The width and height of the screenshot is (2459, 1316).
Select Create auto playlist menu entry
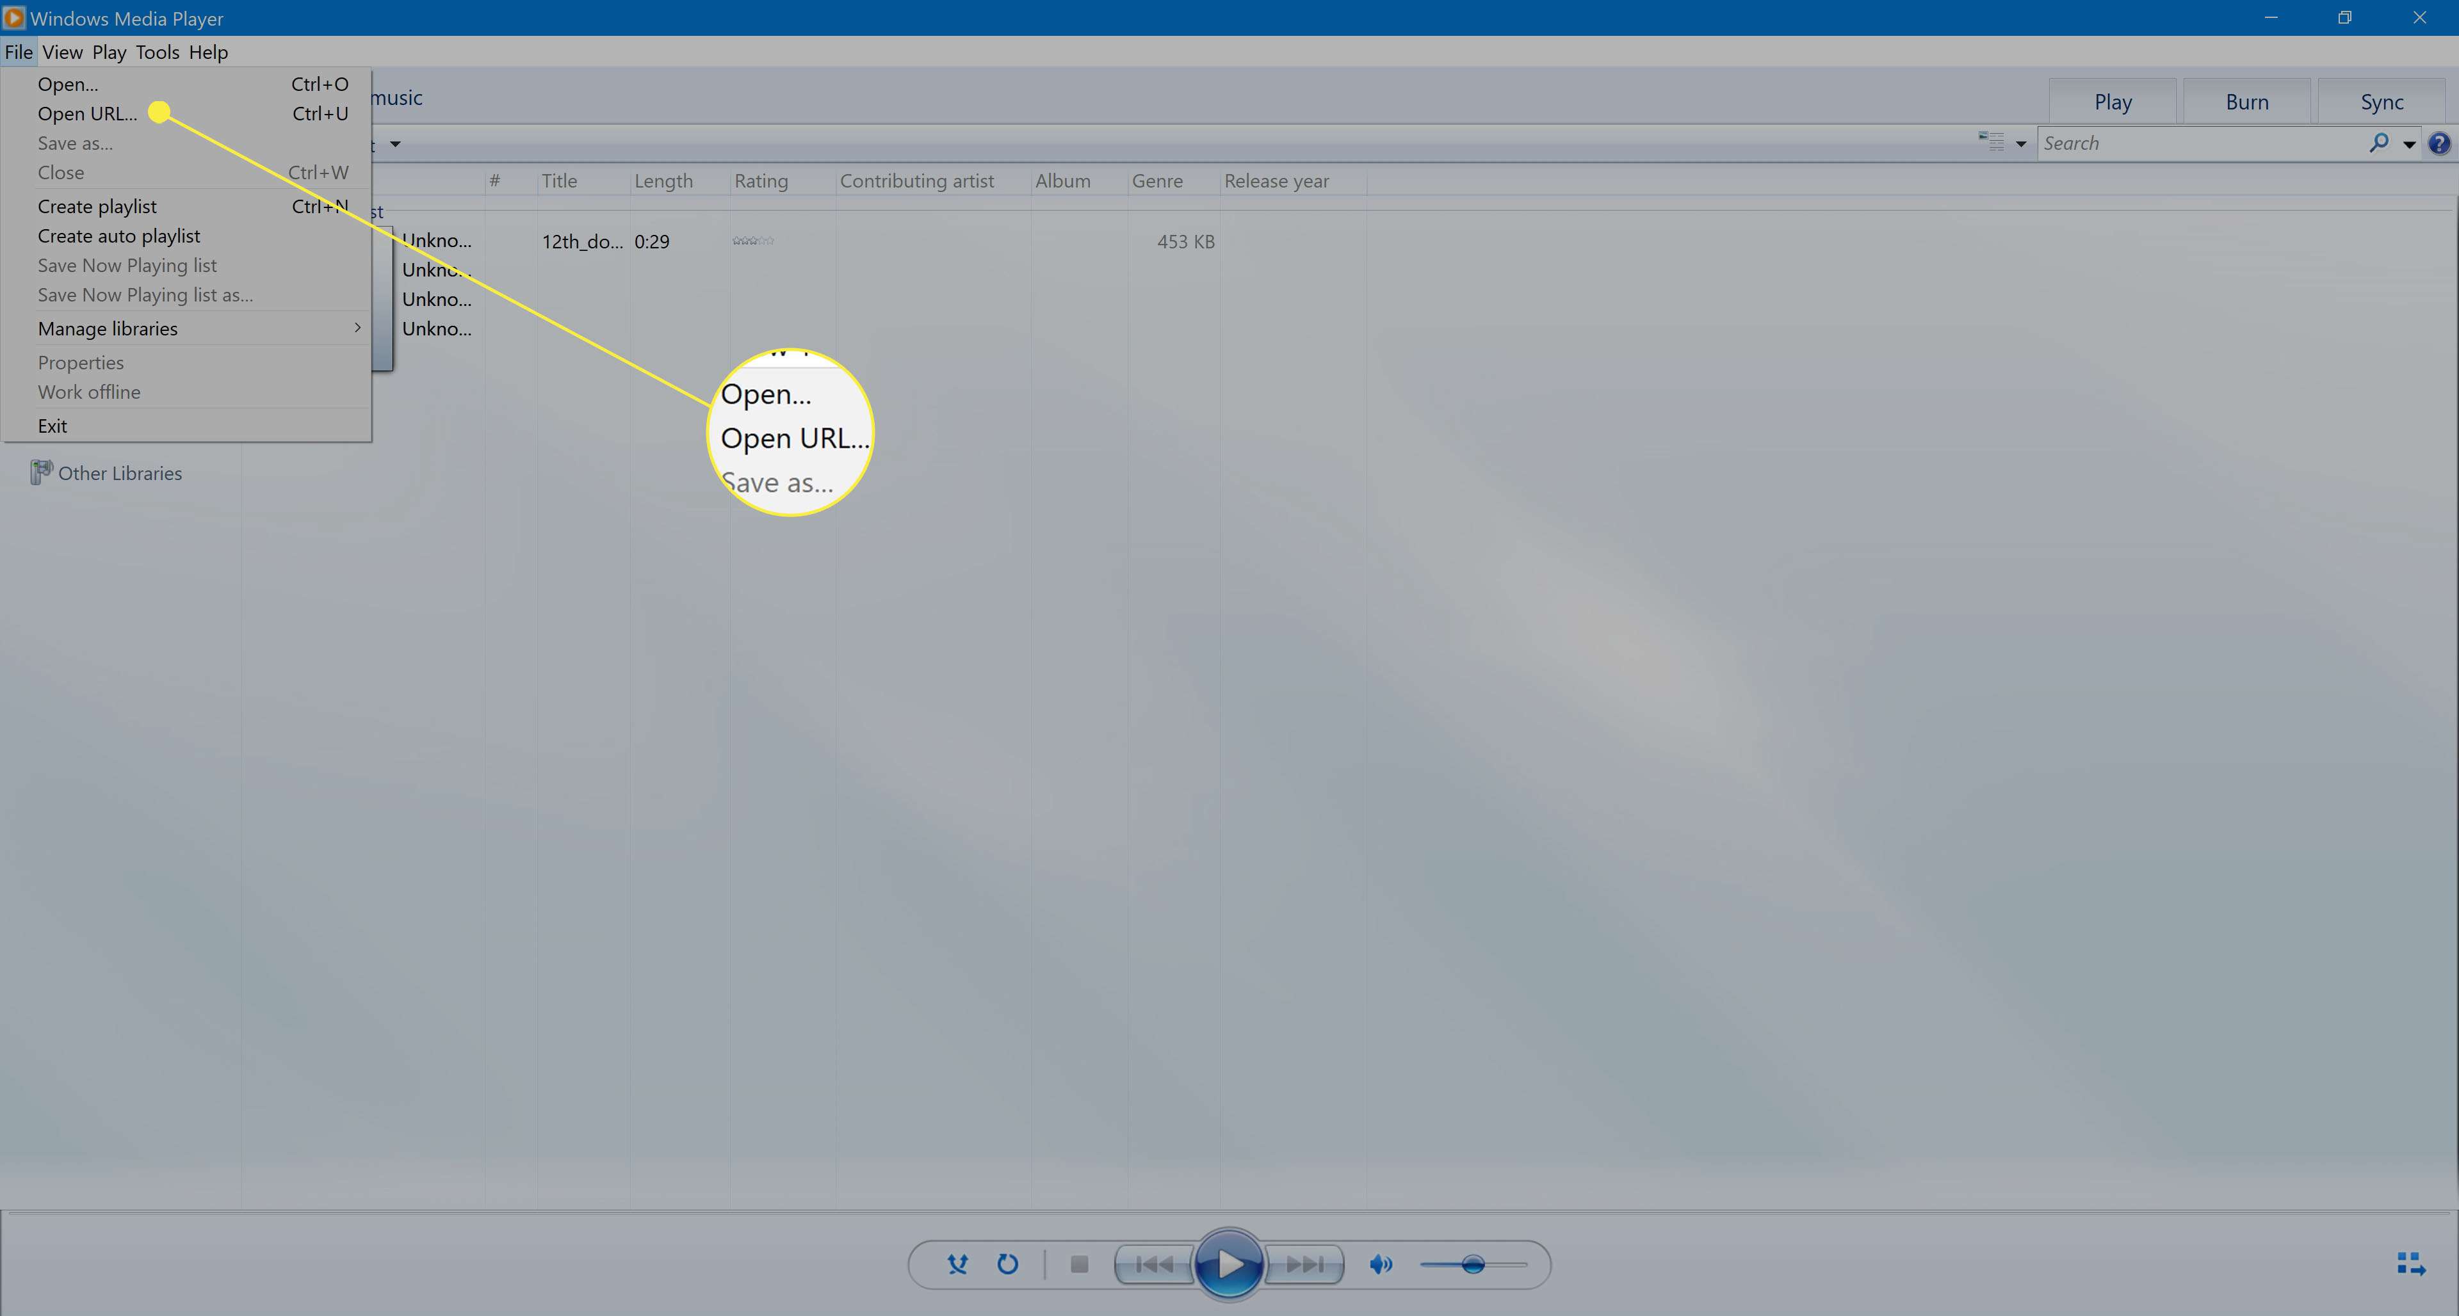point(186,236)
